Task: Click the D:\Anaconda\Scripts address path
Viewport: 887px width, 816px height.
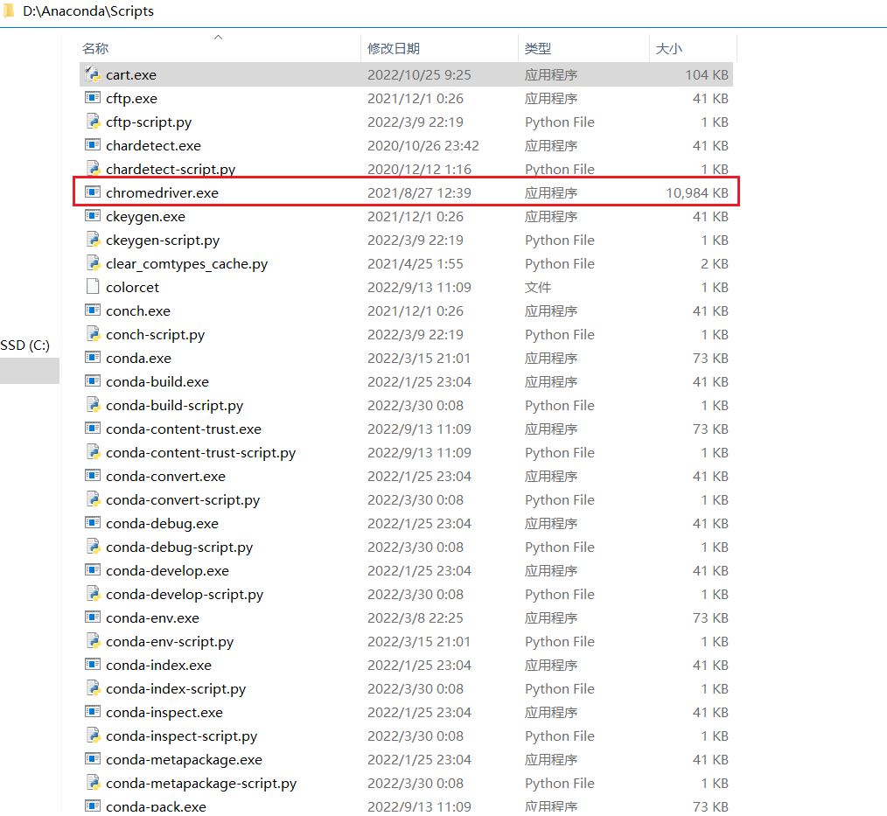Action: [88, 11]
